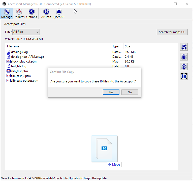The height and width of the screenshot is (181, 193).
Task: Sort by Size column header
Action: (139, 46)
